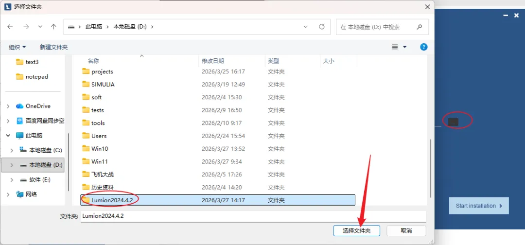The width and height of the screenshot is (525, 245).
Task: Expand chevron after 此电脑 breadcrumb
Action: (108, 27)
